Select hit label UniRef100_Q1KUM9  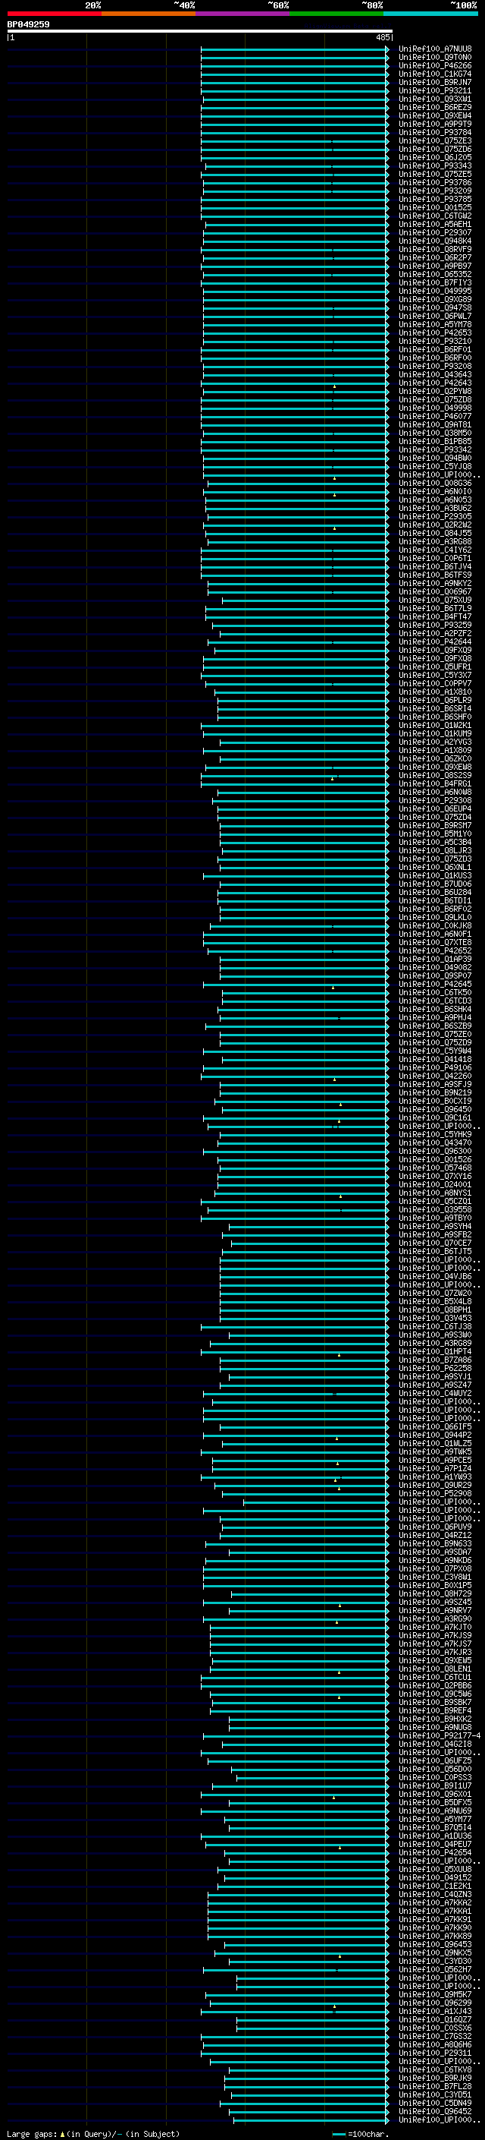(x=435, y=733)
